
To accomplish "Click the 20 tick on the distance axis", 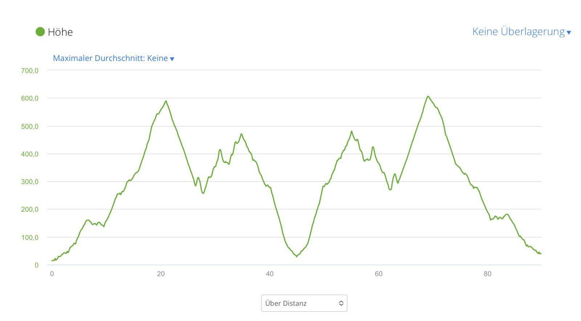I will click(x=161, y=274).
